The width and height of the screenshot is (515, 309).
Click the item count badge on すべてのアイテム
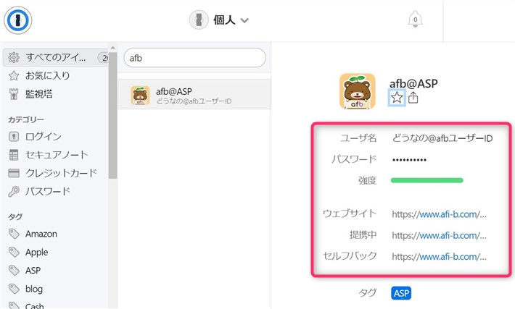(104, 58)
